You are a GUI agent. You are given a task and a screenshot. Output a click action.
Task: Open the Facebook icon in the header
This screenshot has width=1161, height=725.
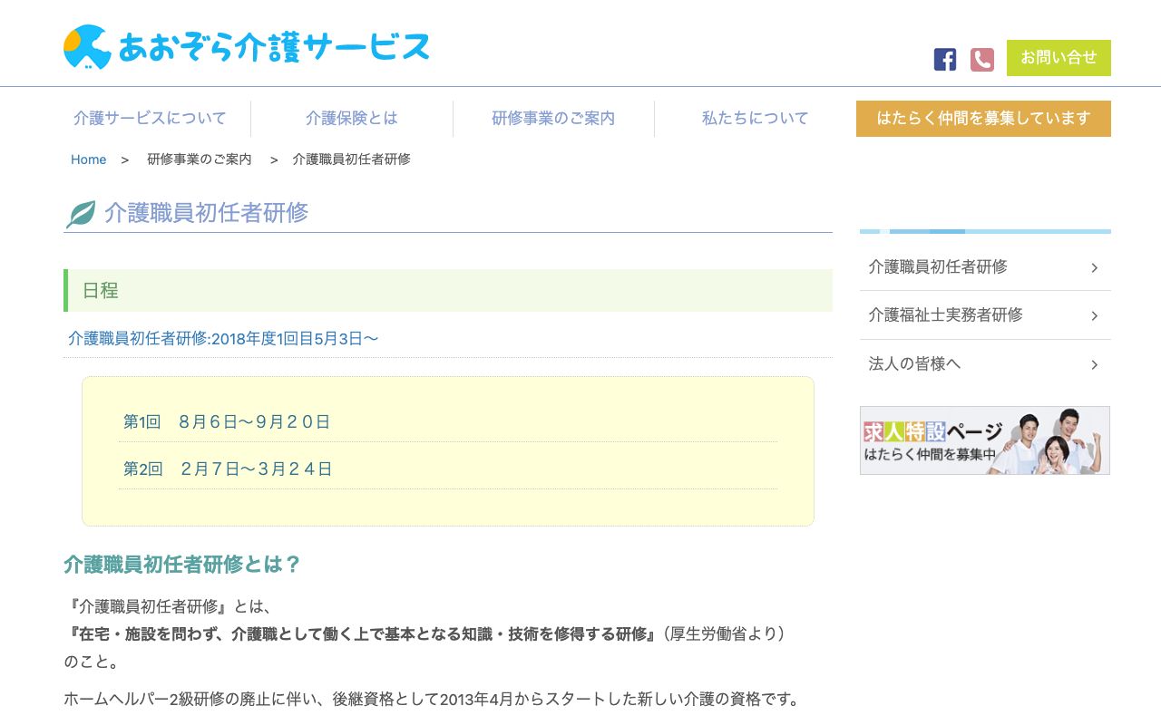(945, 58)
